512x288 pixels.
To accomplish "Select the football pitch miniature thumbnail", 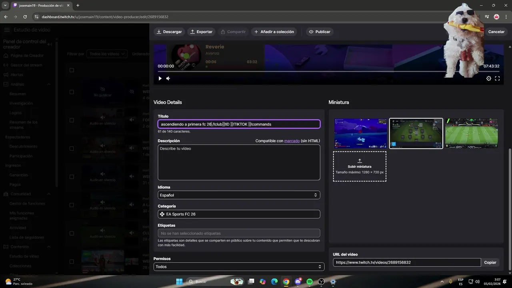I will (x=472, y=133).
